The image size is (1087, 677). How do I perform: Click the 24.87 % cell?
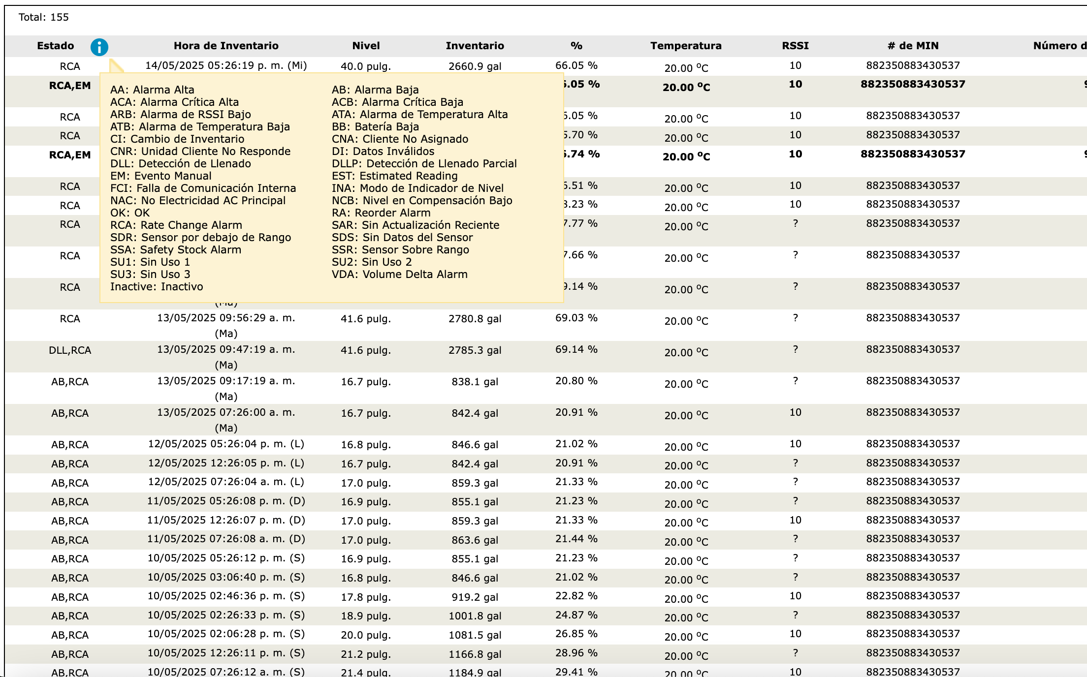pos(576,615)
